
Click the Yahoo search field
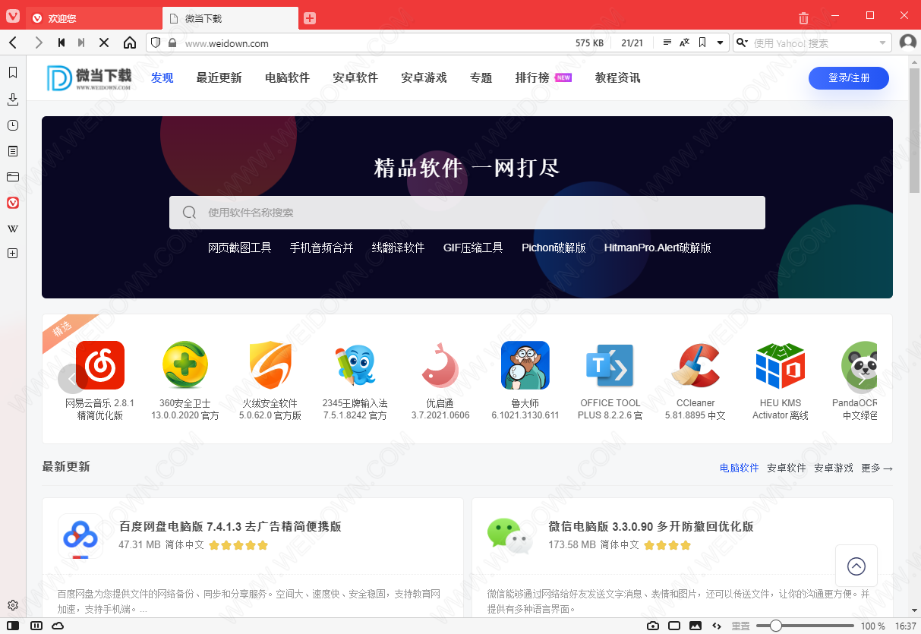click(812, 43)
